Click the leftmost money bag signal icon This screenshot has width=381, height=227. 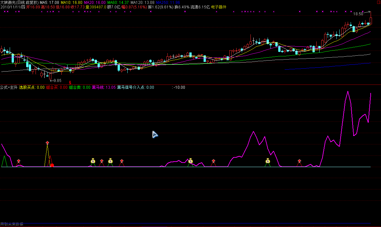click(x=93, y=161)
